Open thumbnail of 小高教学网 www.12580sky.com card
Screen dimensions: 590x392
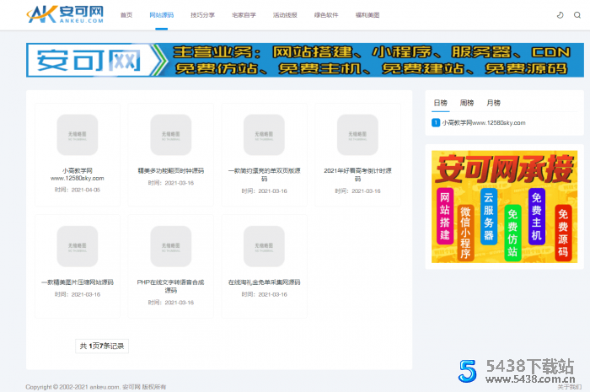pyautogui.click(x=78, y=135)
